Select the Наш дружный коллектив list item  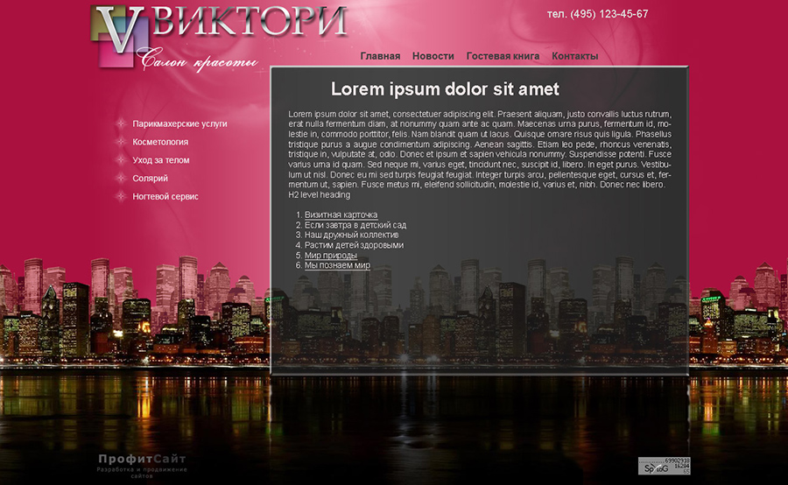351,235
